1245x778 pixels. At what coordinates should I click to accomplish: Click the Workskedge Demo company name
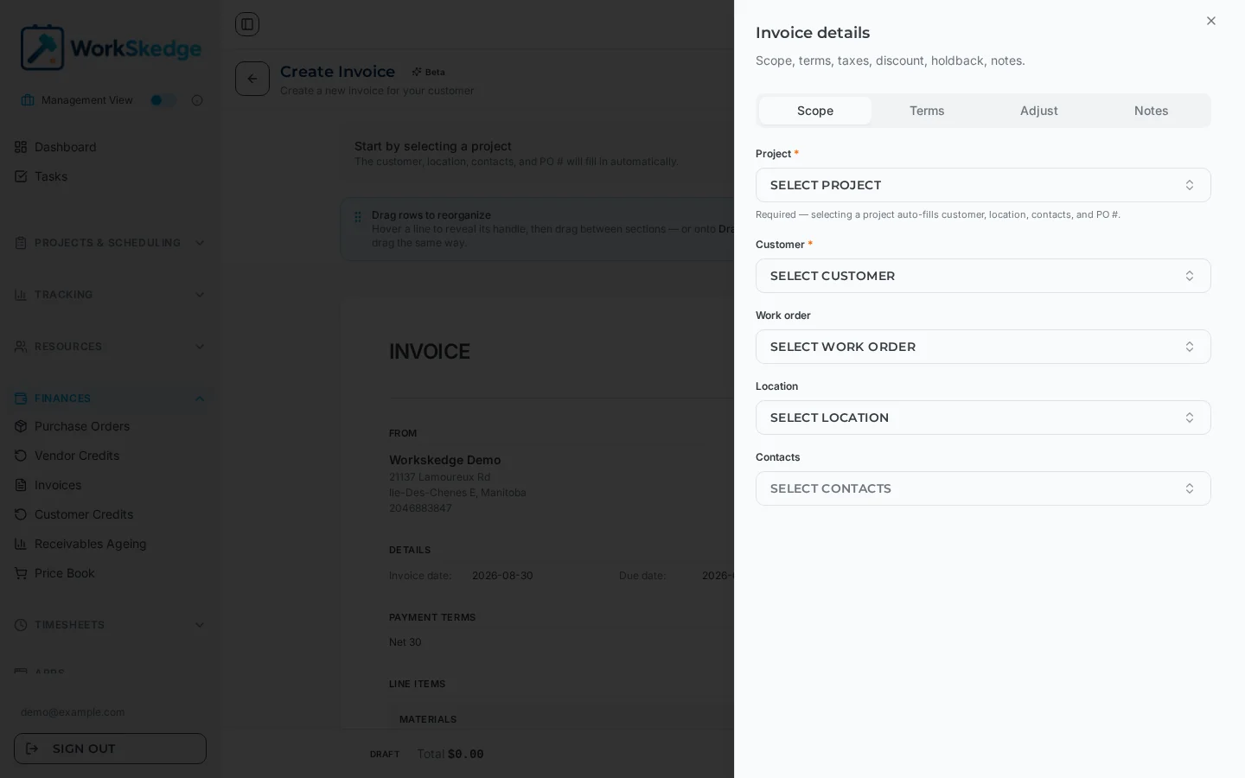(445, 460)
